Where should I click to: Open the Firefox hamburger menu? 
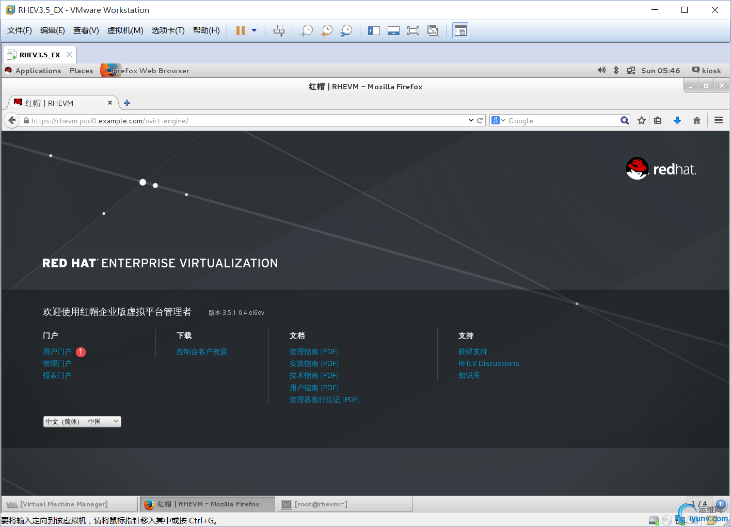point(718,120)
